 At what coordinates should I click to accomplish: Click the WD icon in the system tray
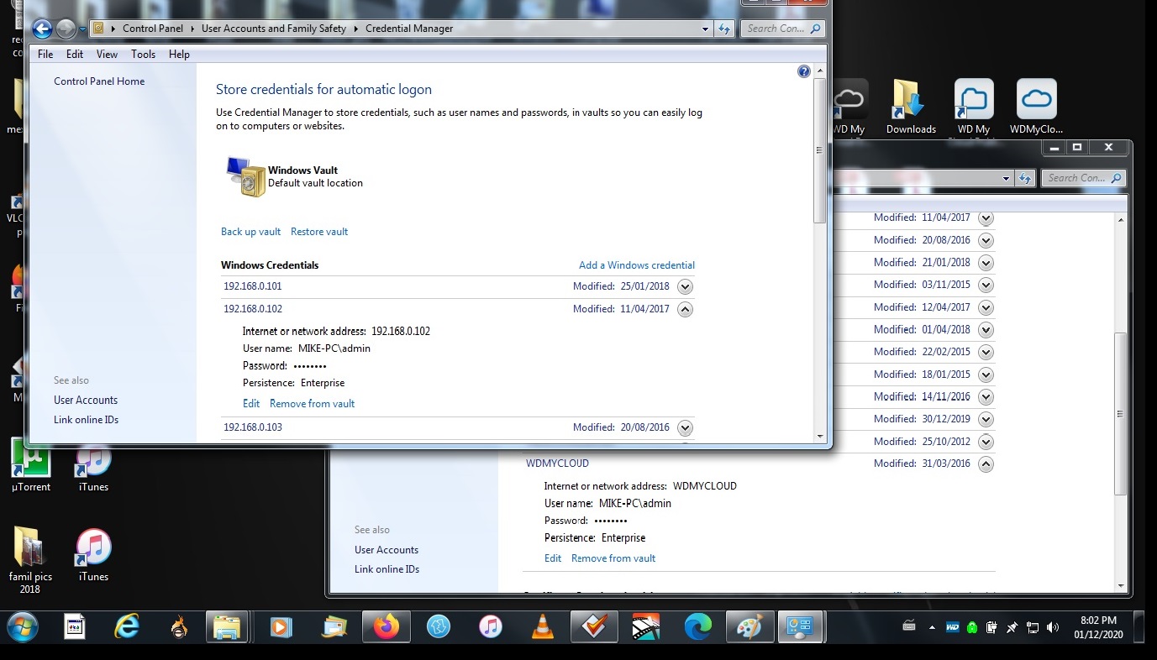click(x=953, y=627)
